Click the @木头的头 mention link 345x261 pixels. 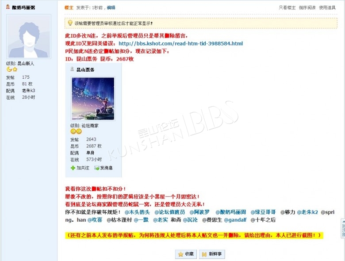(x=137, y=212)
